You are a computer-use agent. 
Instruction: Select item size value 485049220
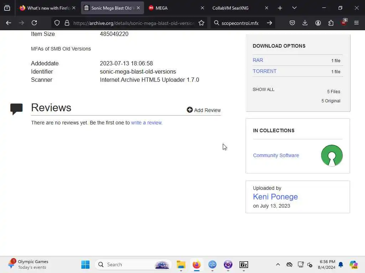click(114, 34)
